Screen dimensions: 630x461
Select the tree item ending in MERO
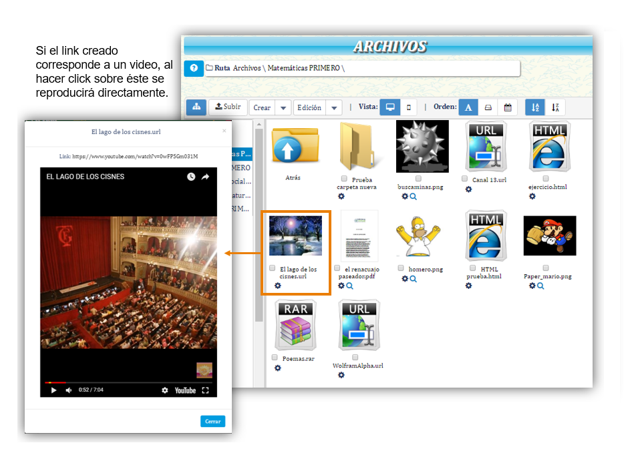241,167
